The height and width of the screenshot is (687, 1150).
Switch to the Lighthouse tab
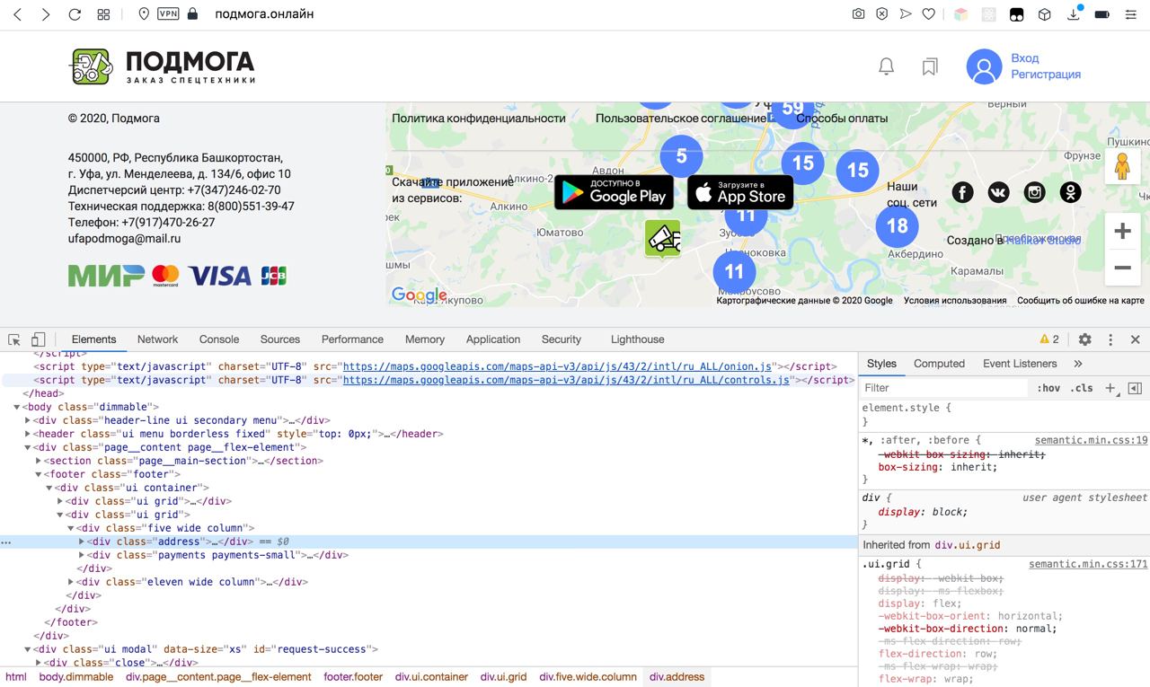point(638,339)
